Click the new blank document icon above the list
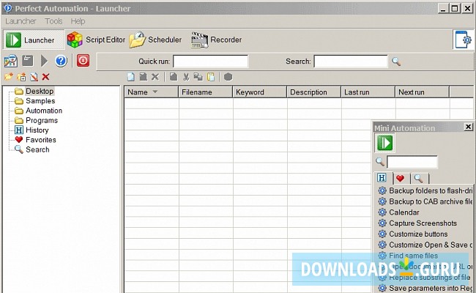Image resolution: width=476 pixels, height=293 pixels. point(131,77)
